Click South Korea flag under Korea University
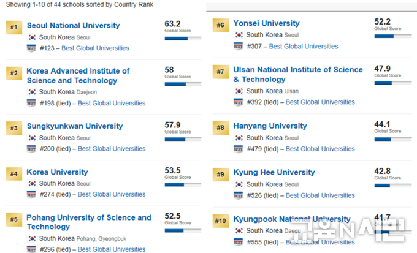The width and height of the screenshot is (417, 253). pyautogui.click(x=32, y=183)
